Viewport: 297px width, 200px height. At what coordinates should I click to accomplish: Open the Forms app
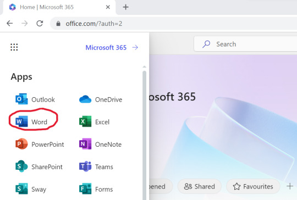[x=96, y=189]
